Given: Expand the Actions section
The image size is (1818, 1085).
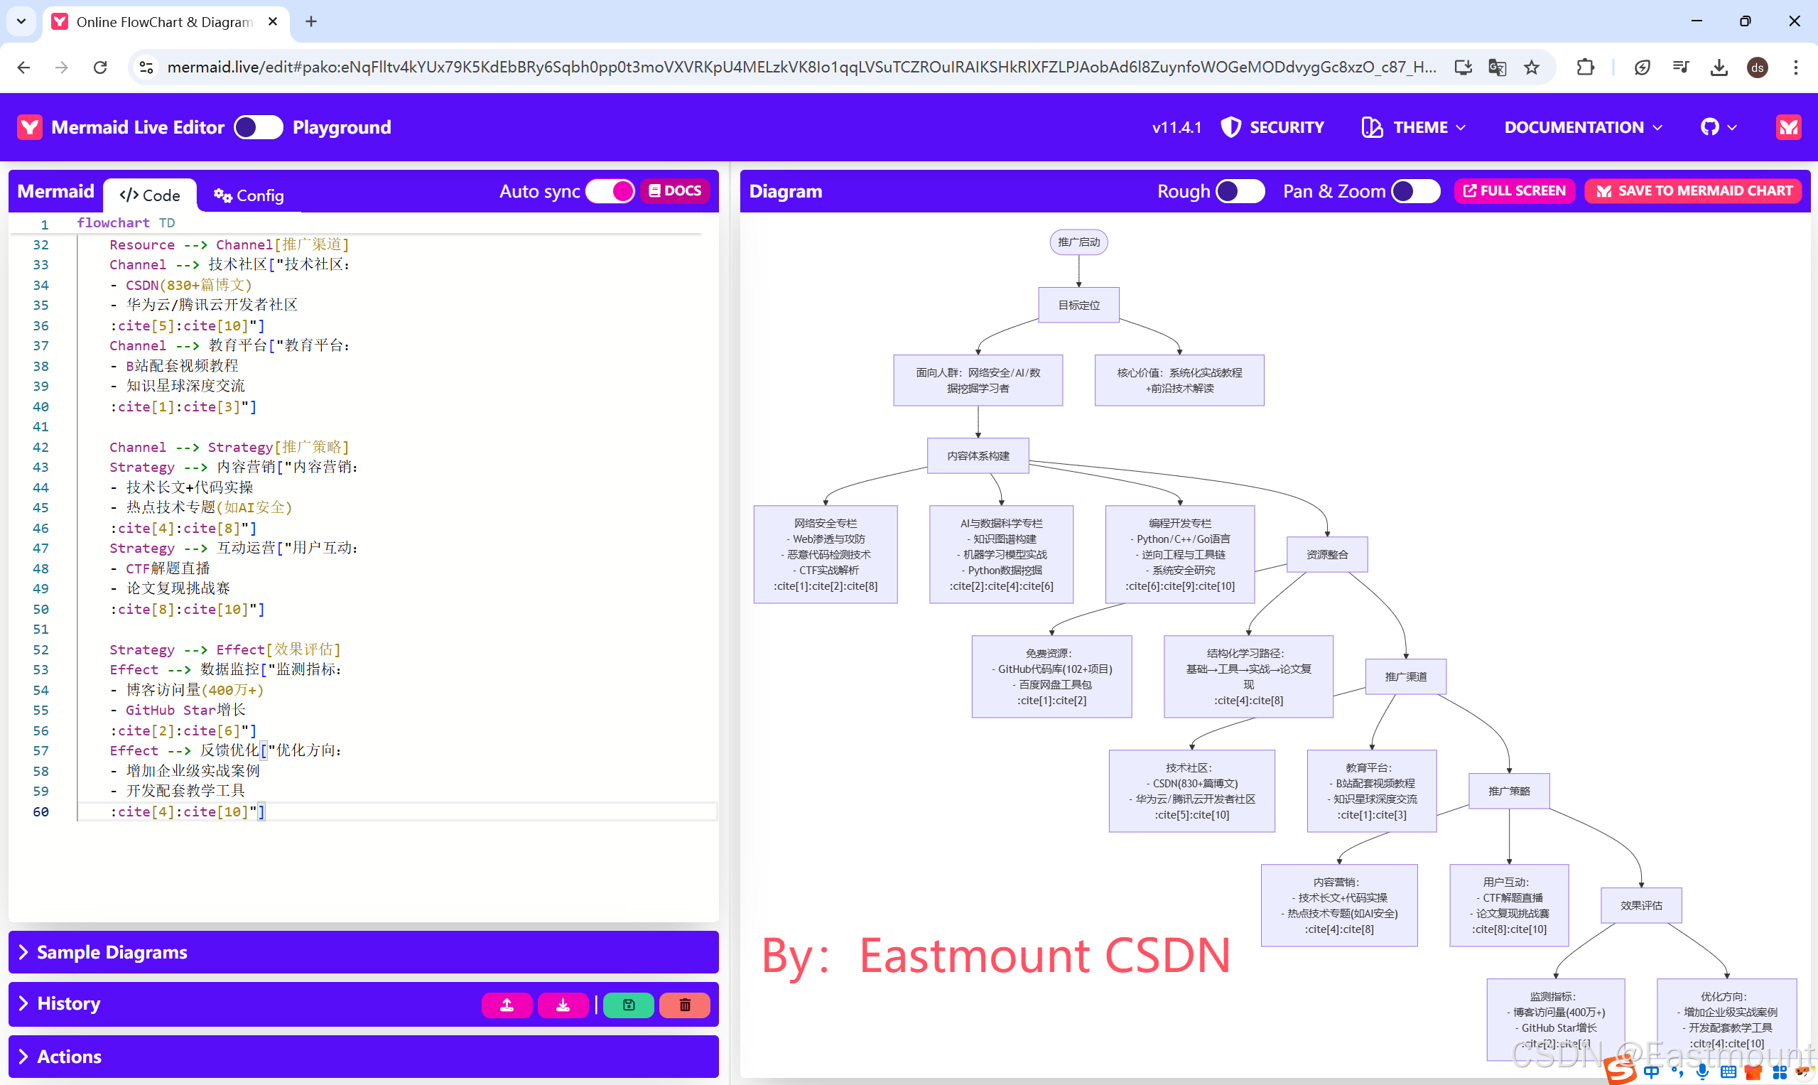Looking at the screenshot, I should pos(69,1057).
